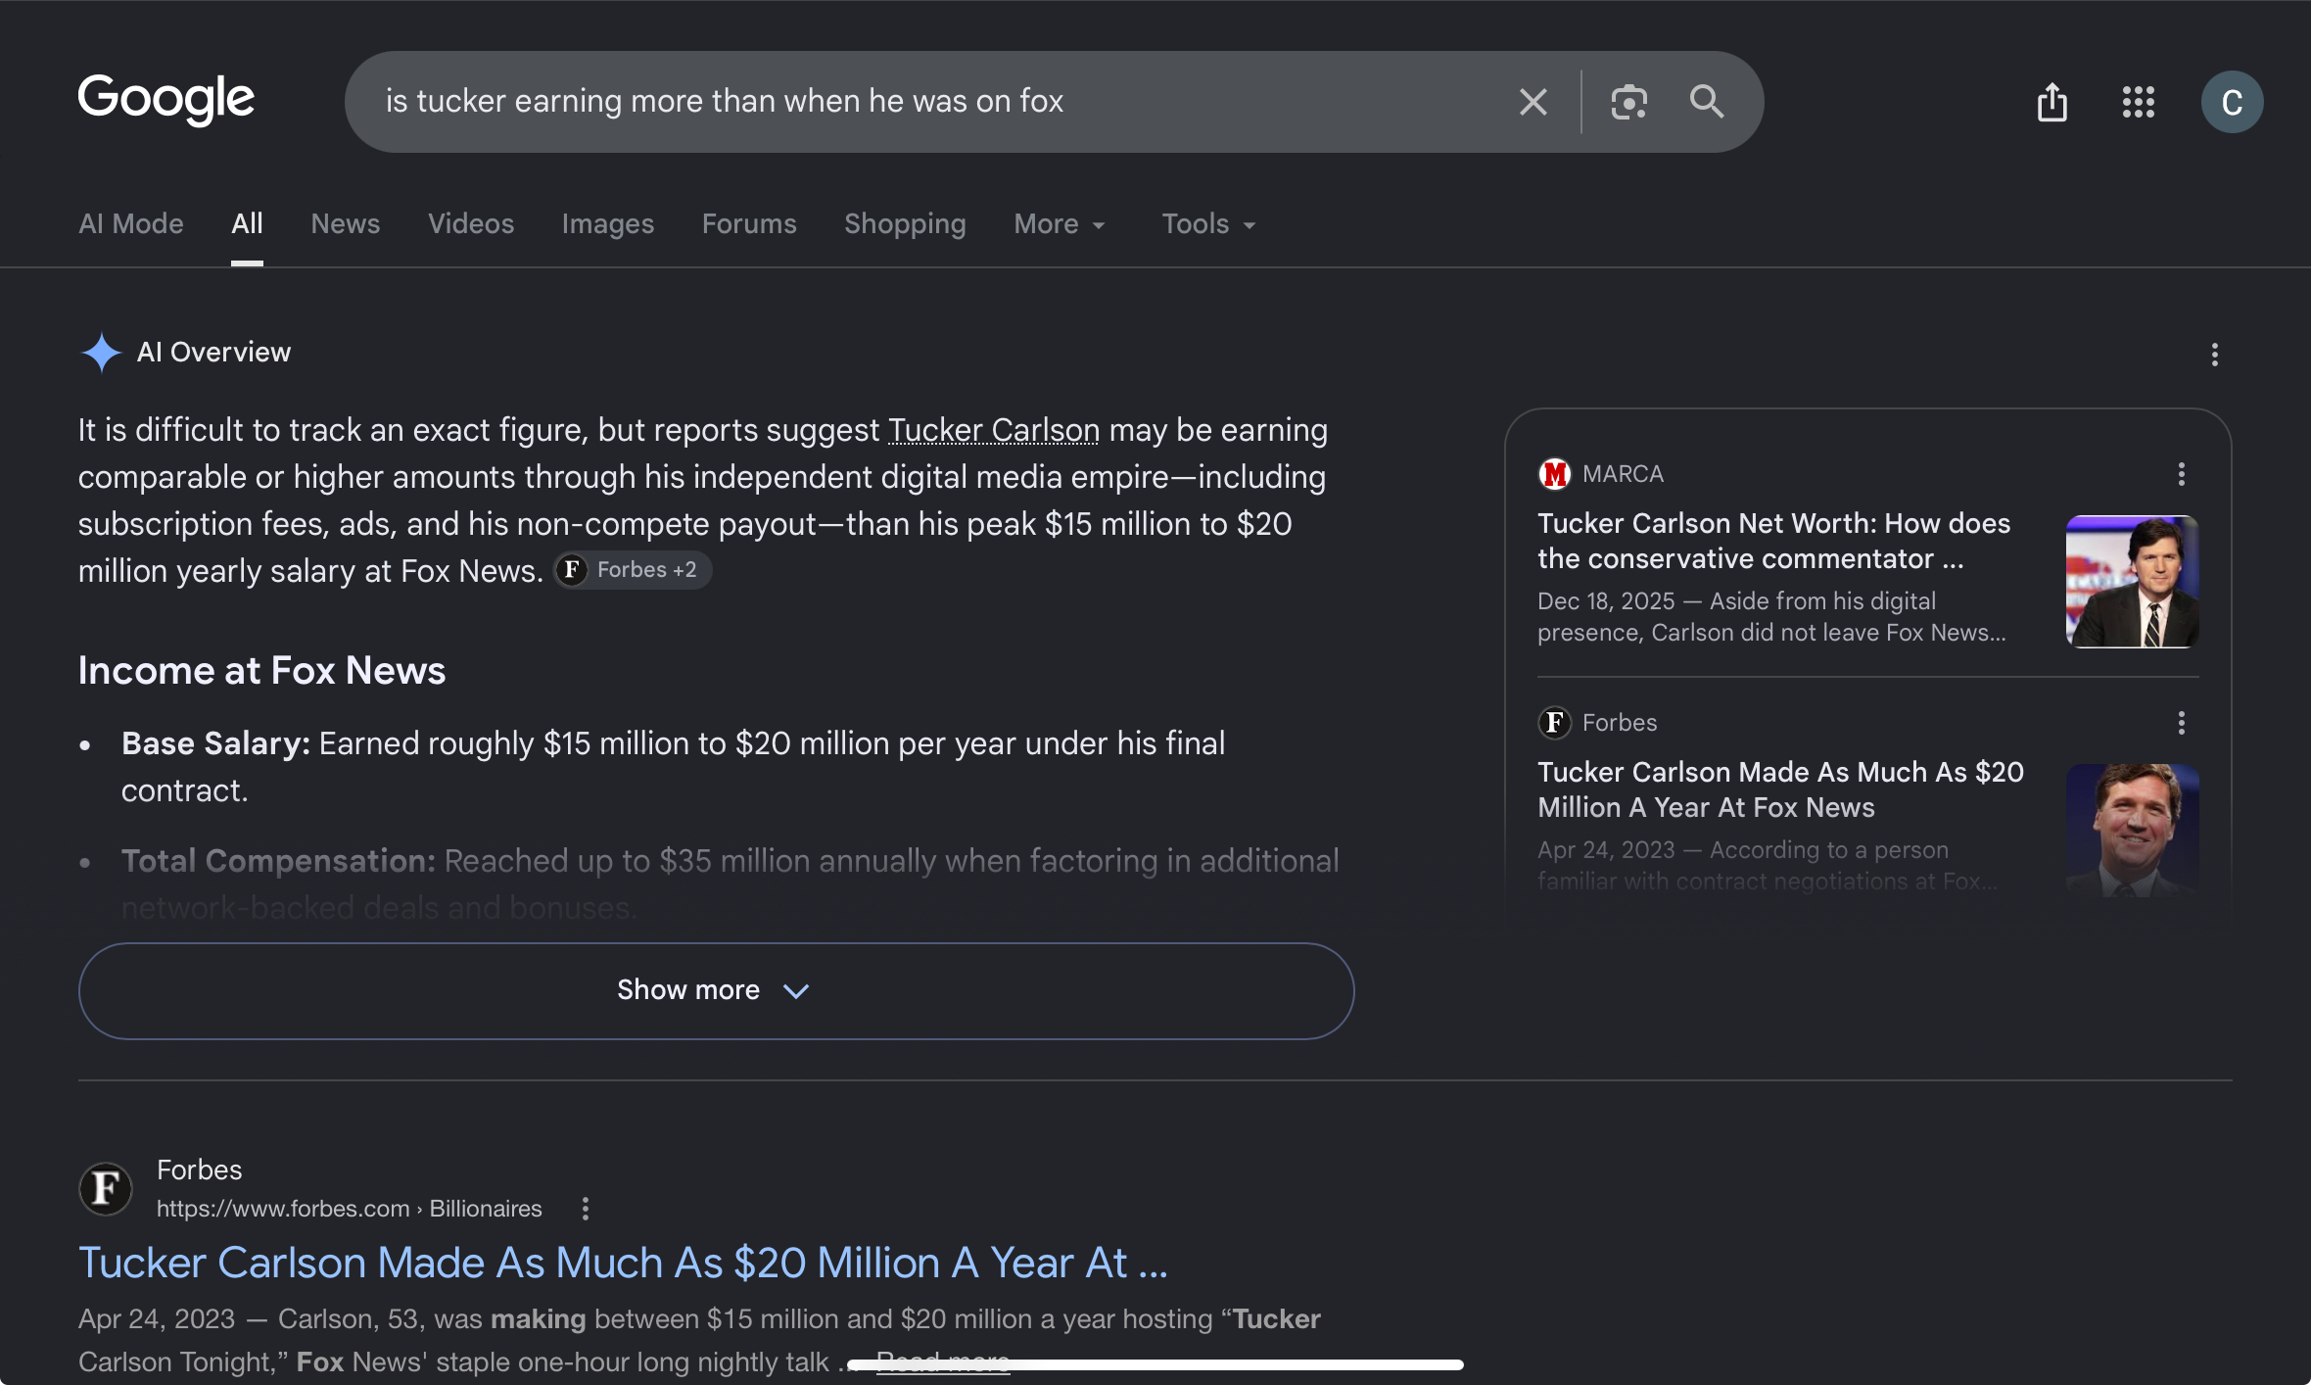Open the MARCA source card options menu
This screenshot has width=2311, height=1385.
[x=2182, y=474]
